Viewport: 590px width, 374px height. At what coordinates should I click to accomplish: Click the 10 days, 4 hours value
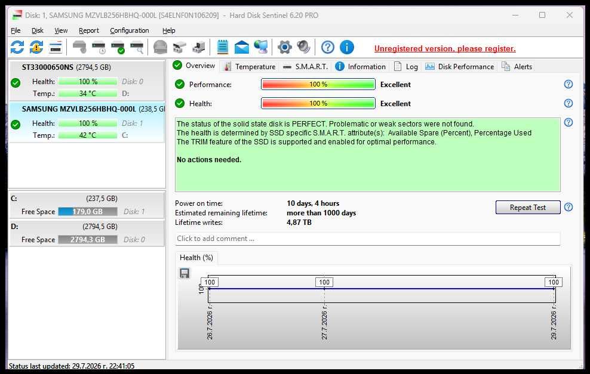click(x=313, y=203)
